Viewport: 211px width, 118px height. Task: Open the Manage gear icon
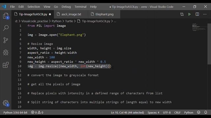click(6, 103)
